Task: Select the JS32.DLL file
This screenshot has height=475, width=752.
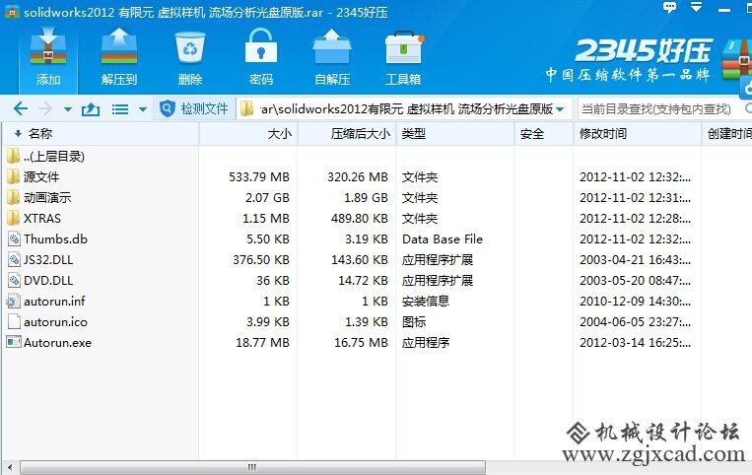Action: click(x=48, y=260)
